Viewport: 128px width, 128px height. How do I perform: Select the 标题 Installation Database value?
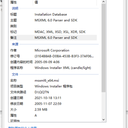click(51, 15)
